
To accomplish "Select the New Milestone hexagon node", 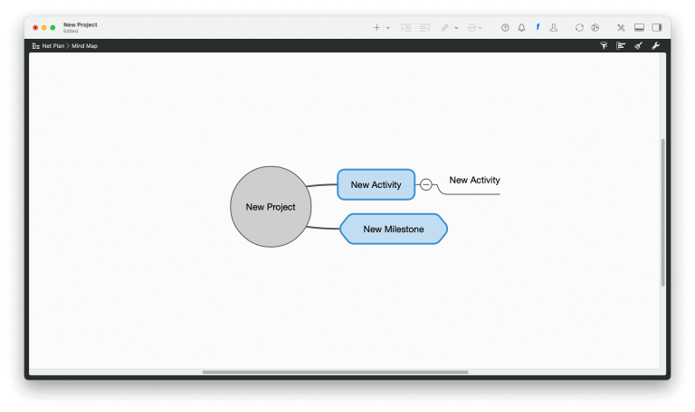I will point(394,229).
